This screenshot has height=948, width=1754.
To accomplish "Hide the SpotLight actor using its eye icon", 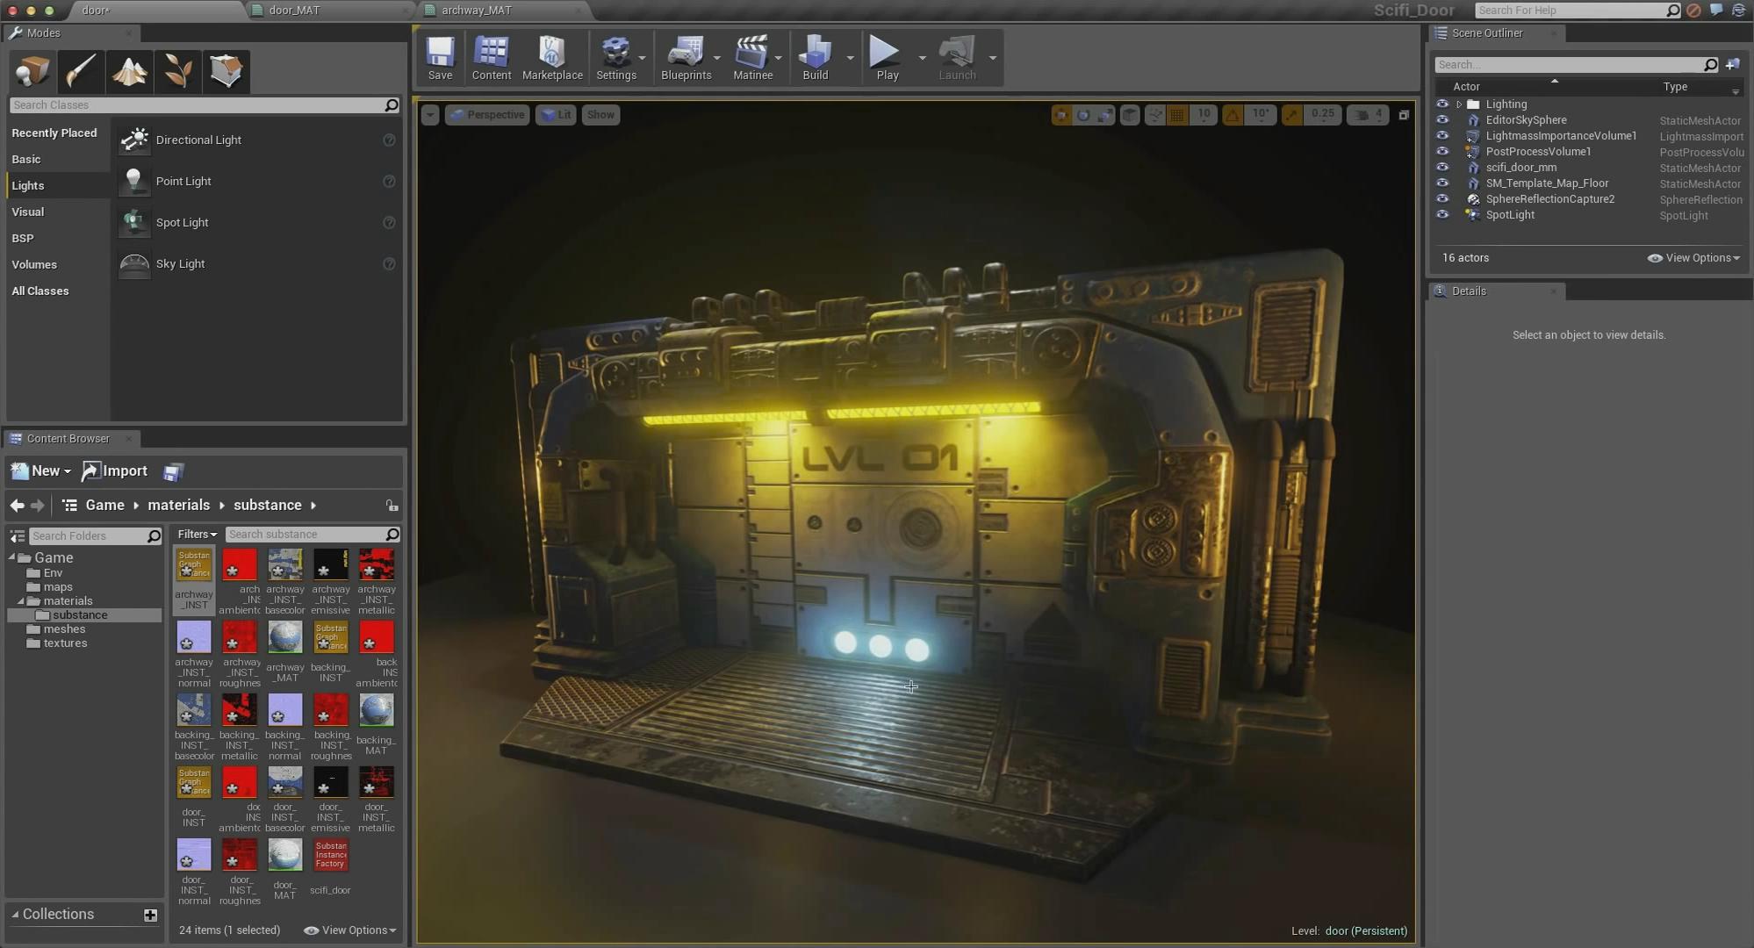I will pos(1442,215).
